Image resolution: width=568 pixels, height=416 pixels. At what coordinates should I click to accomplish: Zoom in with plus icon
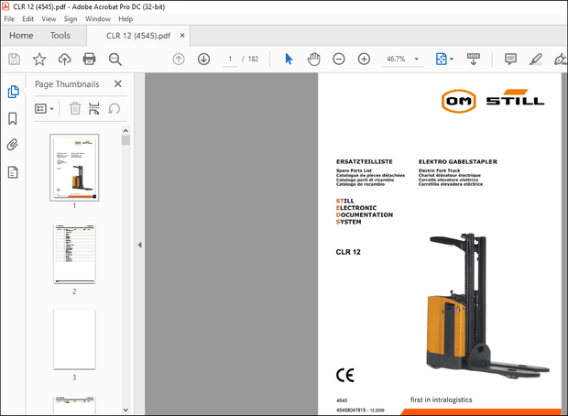coord(364,59)
